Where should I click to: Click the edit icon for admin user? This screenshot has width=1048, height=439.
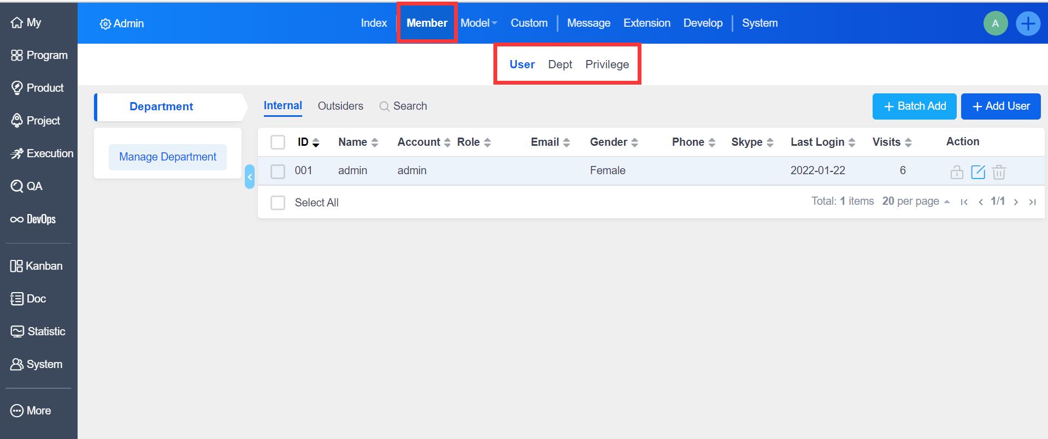[x=978, y=172]
